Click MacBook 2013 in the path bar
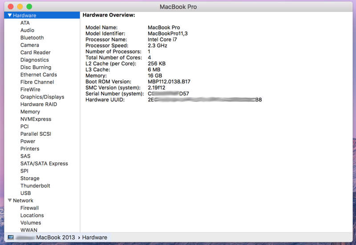 click(55, 237)
